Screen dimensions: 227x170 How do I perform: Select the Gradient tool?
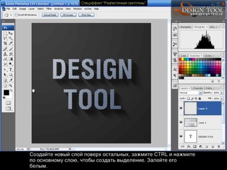10,59
